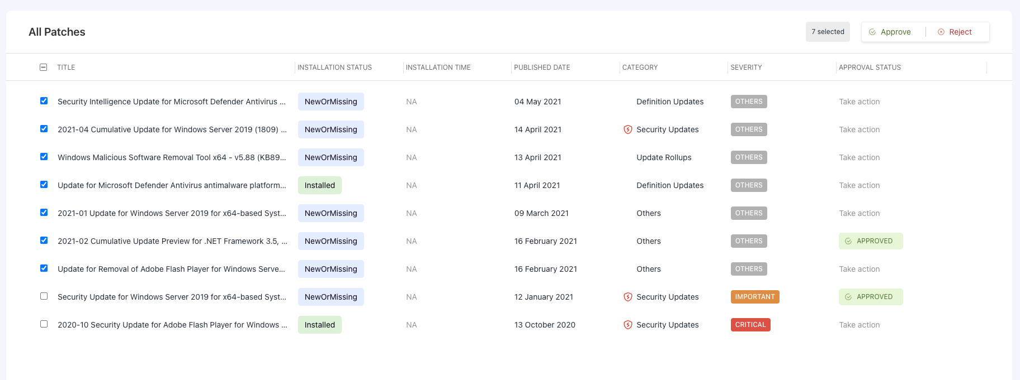Uncheck Update for Removal of Adobe Flash row
Screen dimensions: 1020x380
point(44,268)
